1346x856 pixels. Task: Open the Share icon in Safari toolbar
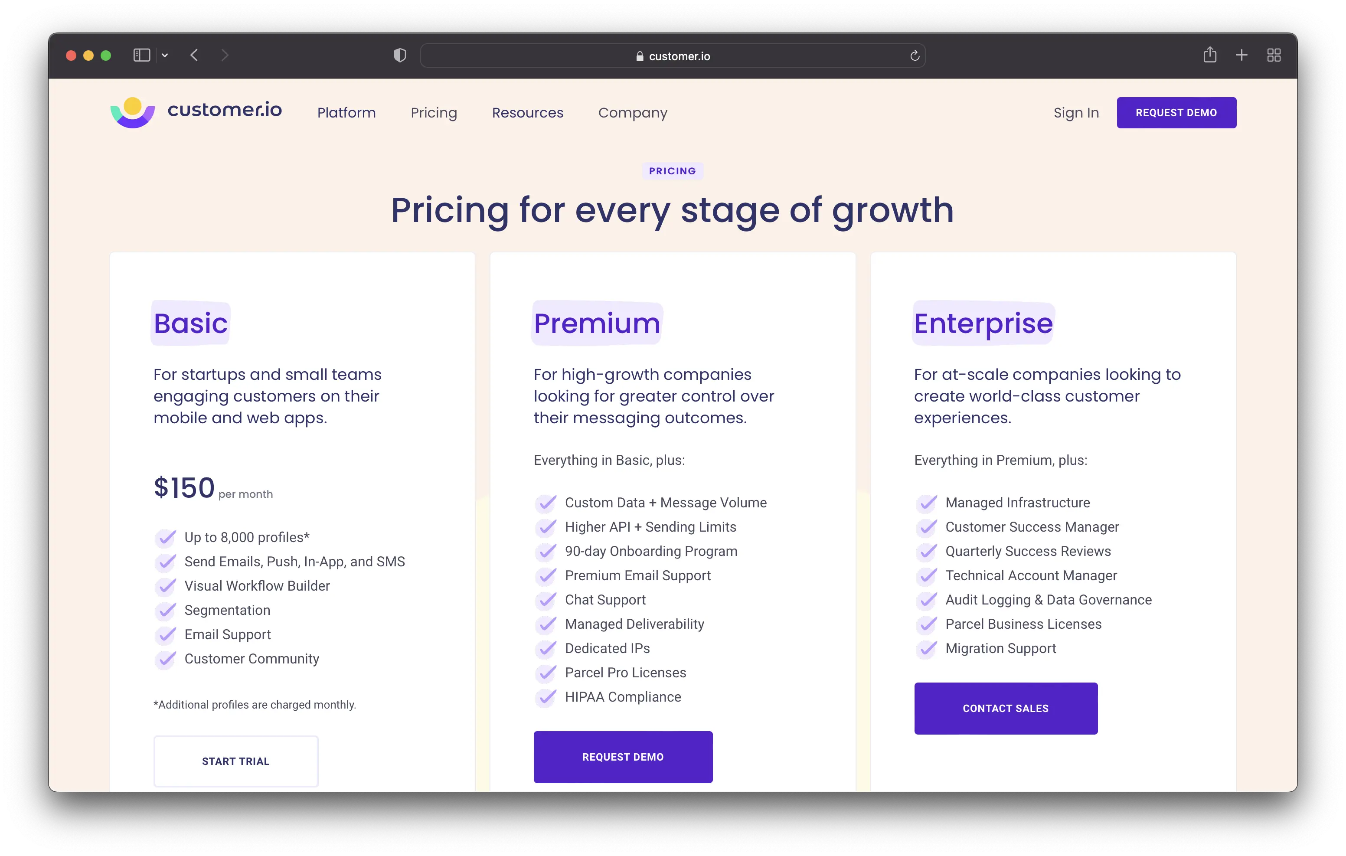pyautogui.click(x=1209, y=55)
